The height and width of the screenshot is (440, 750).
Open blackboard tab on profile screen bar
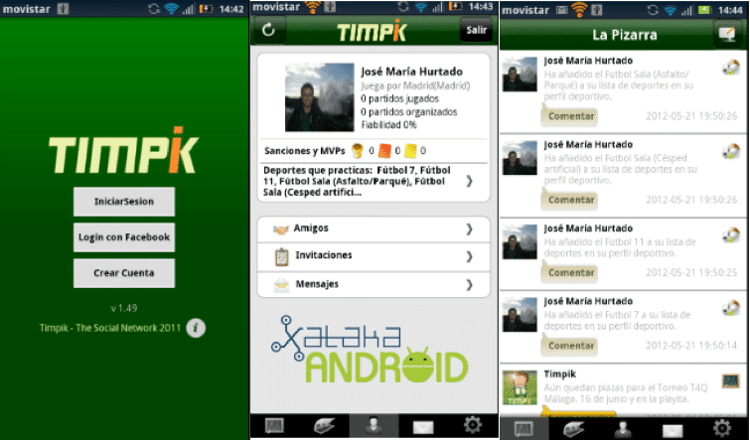tap(274, 426)
